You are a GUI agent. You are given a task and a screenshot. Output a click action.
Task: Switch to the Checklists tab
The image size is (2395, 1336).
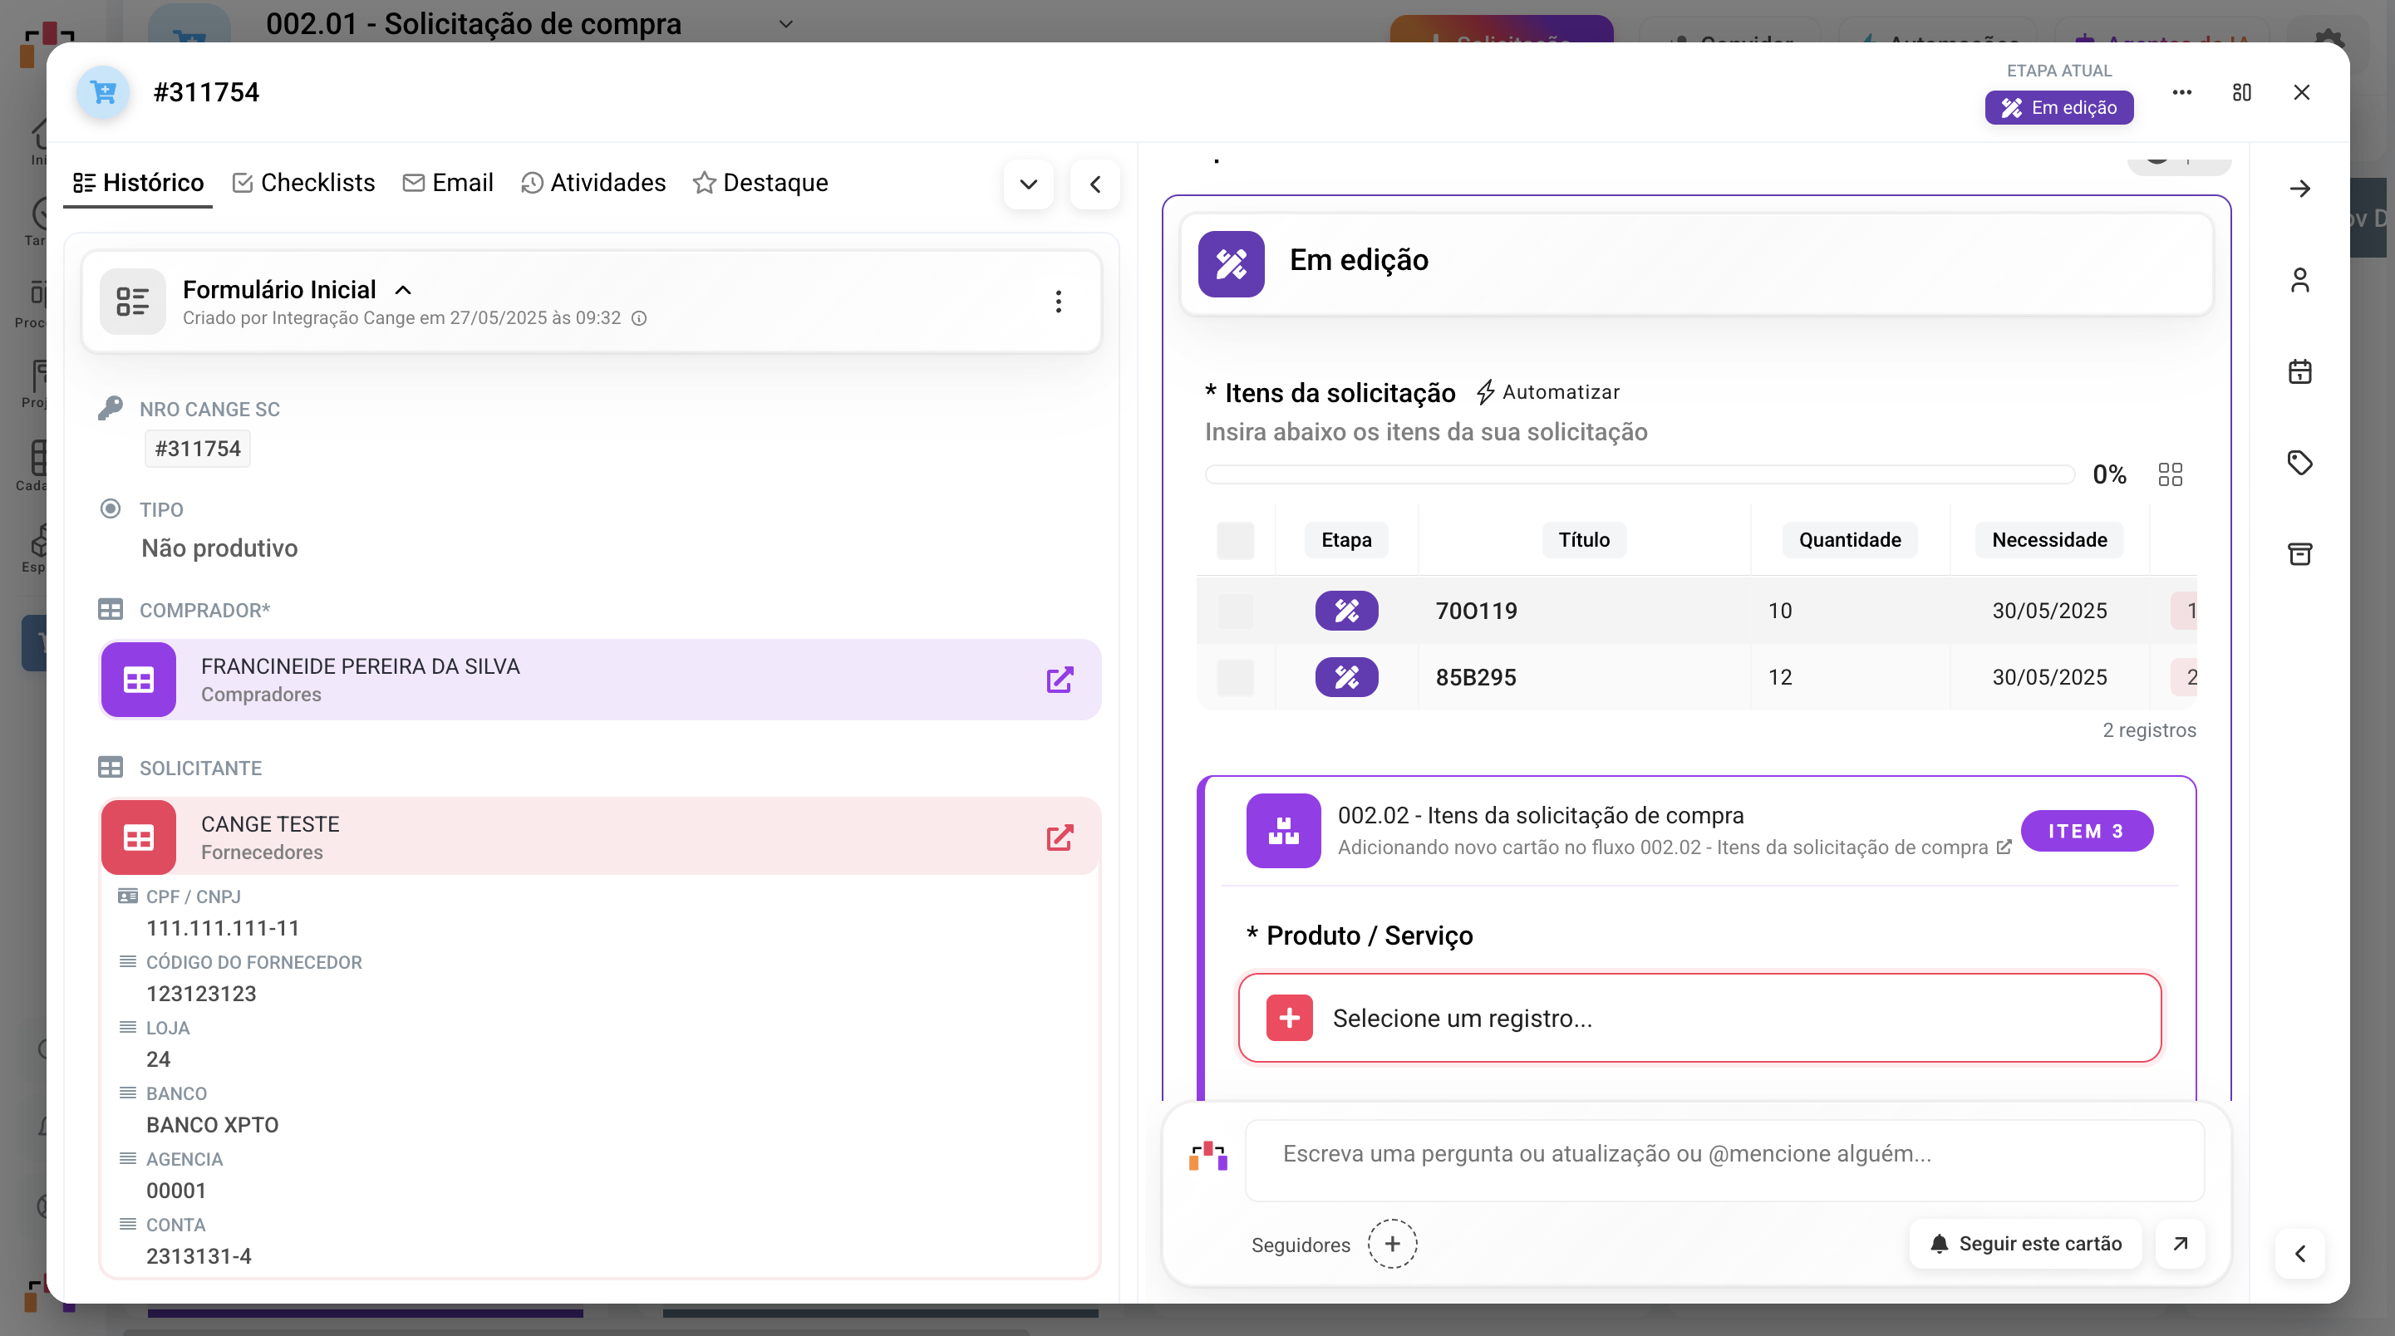(303, 183)
